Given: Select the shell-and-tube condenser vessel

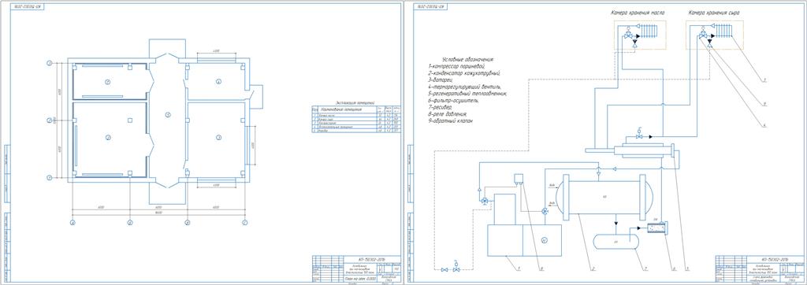Looking at the screenshot, I should pos(605,197).
